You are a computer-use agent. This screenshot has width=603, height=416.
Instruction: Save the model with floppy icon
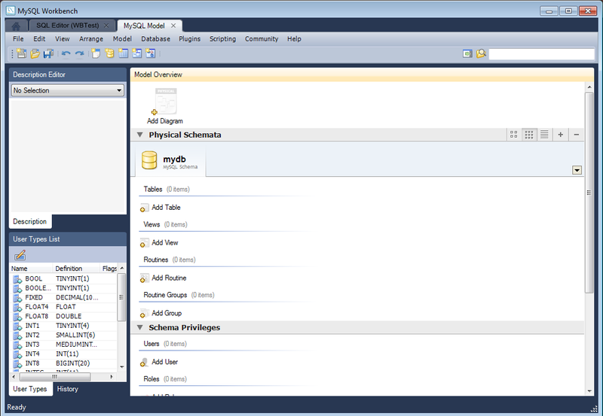point(48,53)
